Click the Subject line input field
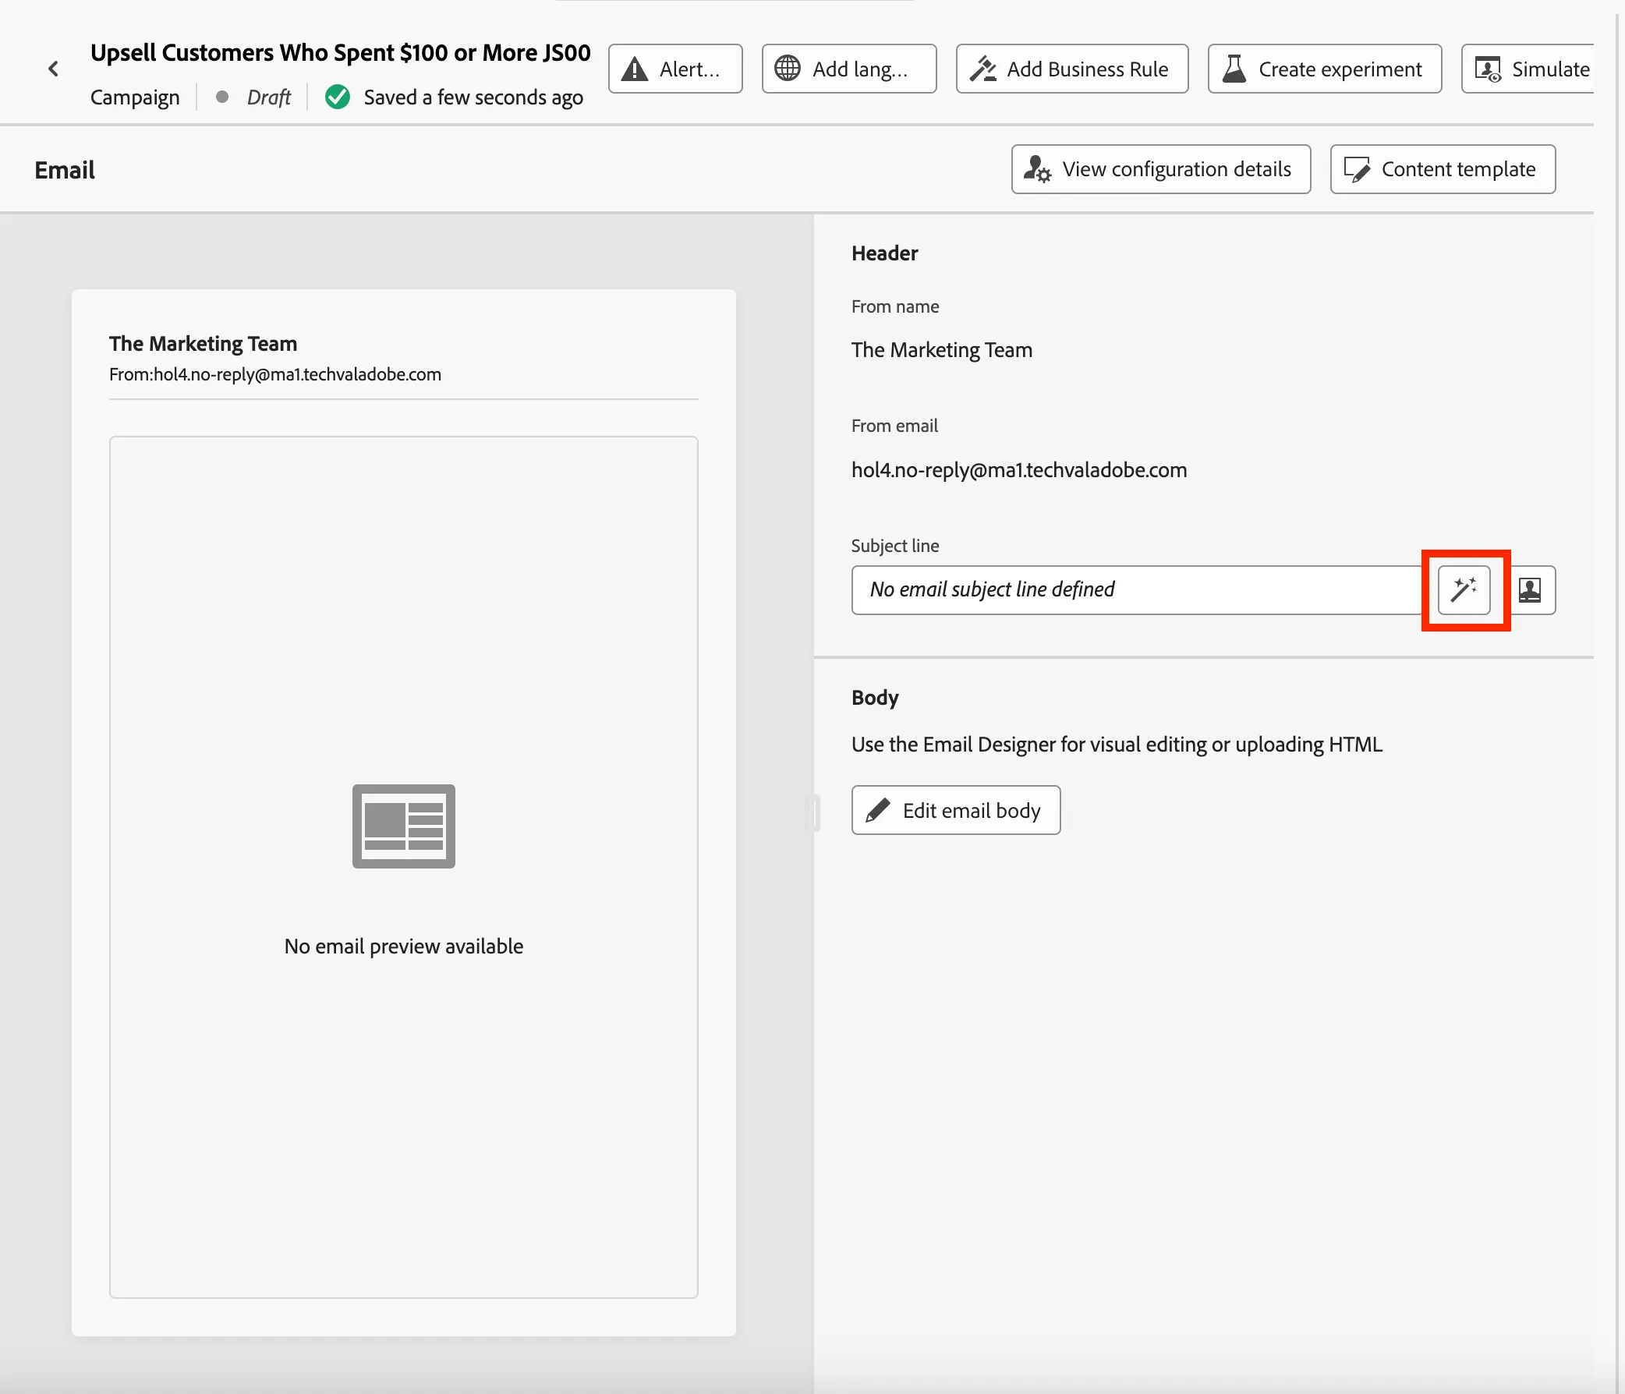1625x1394 pixels. 1137,589
